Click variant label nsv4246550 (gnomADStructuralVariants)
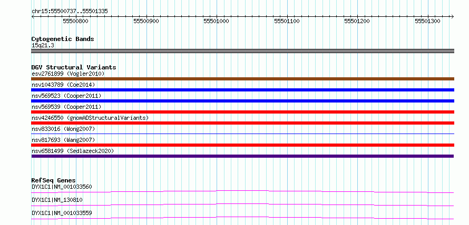Screen dimensions: 469x225 (90, 118)
